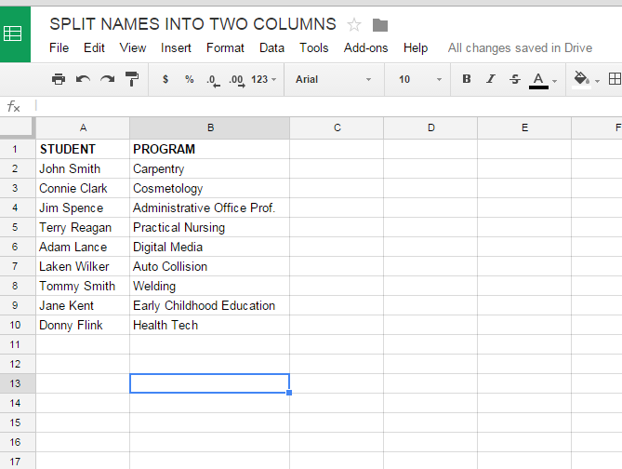Open the Edit menu
The width and height of the screenshot is (622, 469).
(x=94, y=48)
